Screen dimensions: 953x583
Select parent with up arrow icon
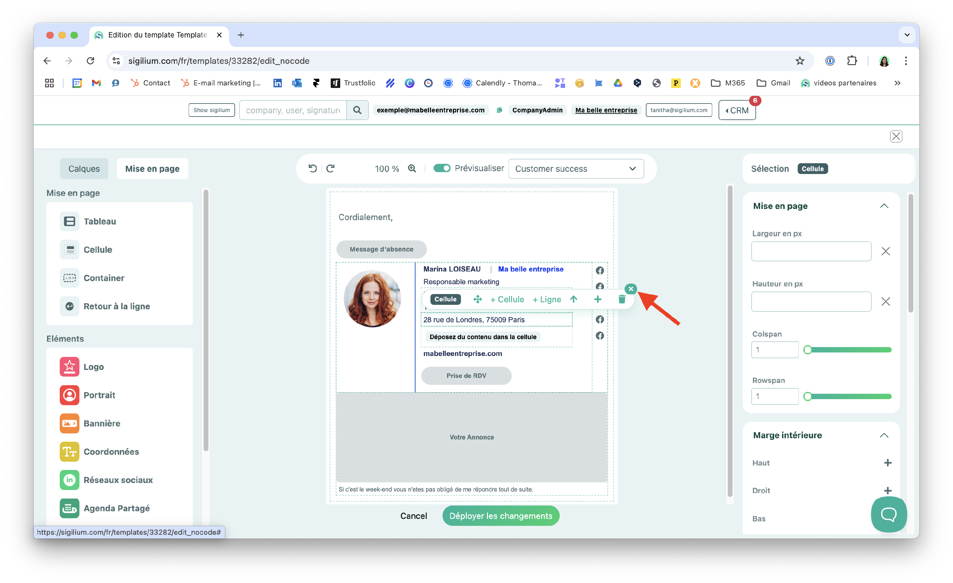[574, 299]
